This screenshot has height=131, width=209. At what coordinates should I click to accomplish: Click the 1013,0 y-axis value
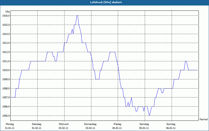[x=6, y=43]
